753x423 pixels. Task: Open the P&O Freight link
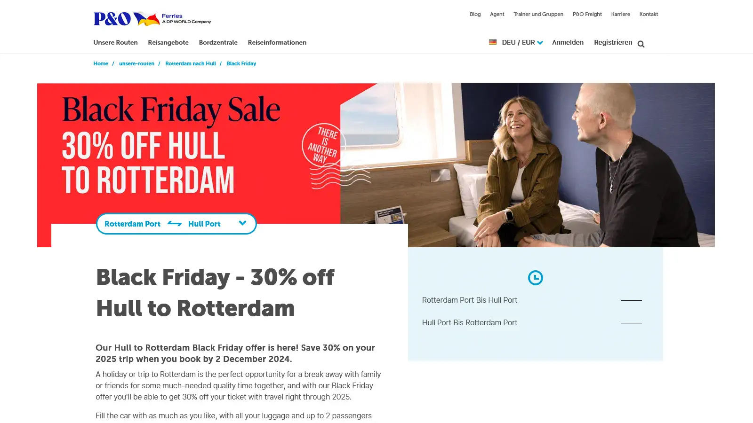pos(587,14)
